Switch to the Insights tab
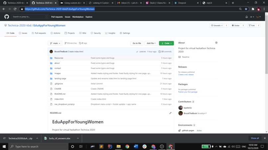The width and height of the screenshot is (268, 150). tap(110, 33)
